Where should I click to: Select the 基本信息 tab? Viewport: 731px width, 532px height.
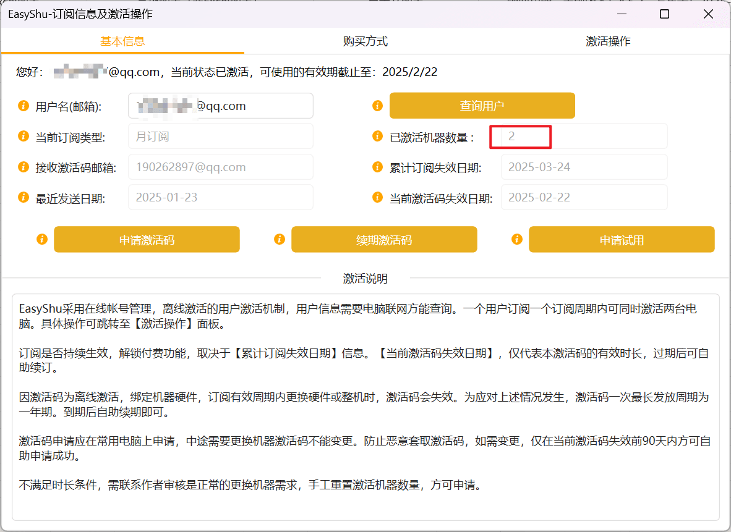coord(122,41)
